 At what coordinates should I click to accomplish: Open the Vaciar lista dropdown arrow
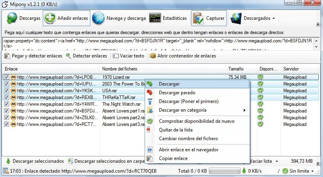click(x=277, y=161)
